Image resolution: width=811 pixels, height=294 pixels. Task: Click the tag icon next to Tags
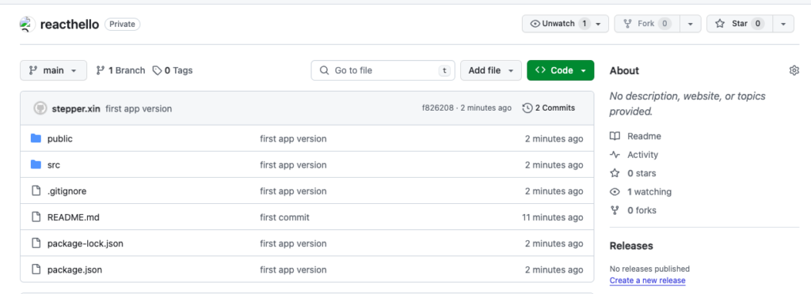[x=157, y=70]
